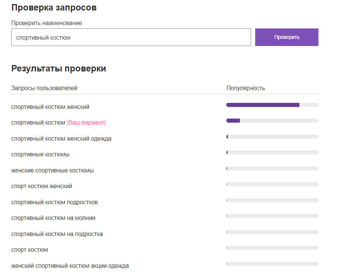Click the pink '(Ваш вариант)' label
The image size is (348, 276).
(x=86, y=123)
